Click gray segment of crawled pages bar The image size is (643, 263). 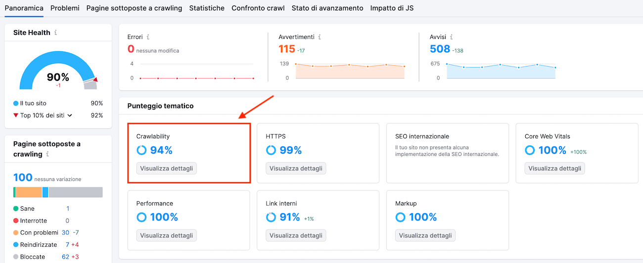click(76, 192)
